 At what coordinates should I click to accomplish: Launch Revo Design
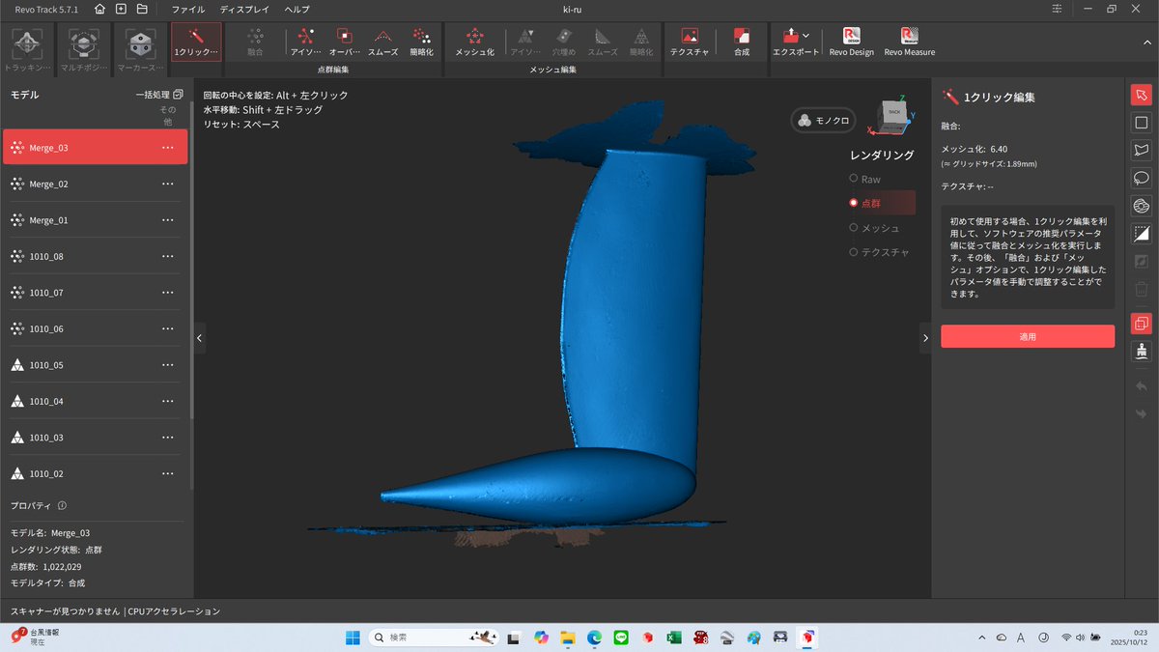click(851, 43)
